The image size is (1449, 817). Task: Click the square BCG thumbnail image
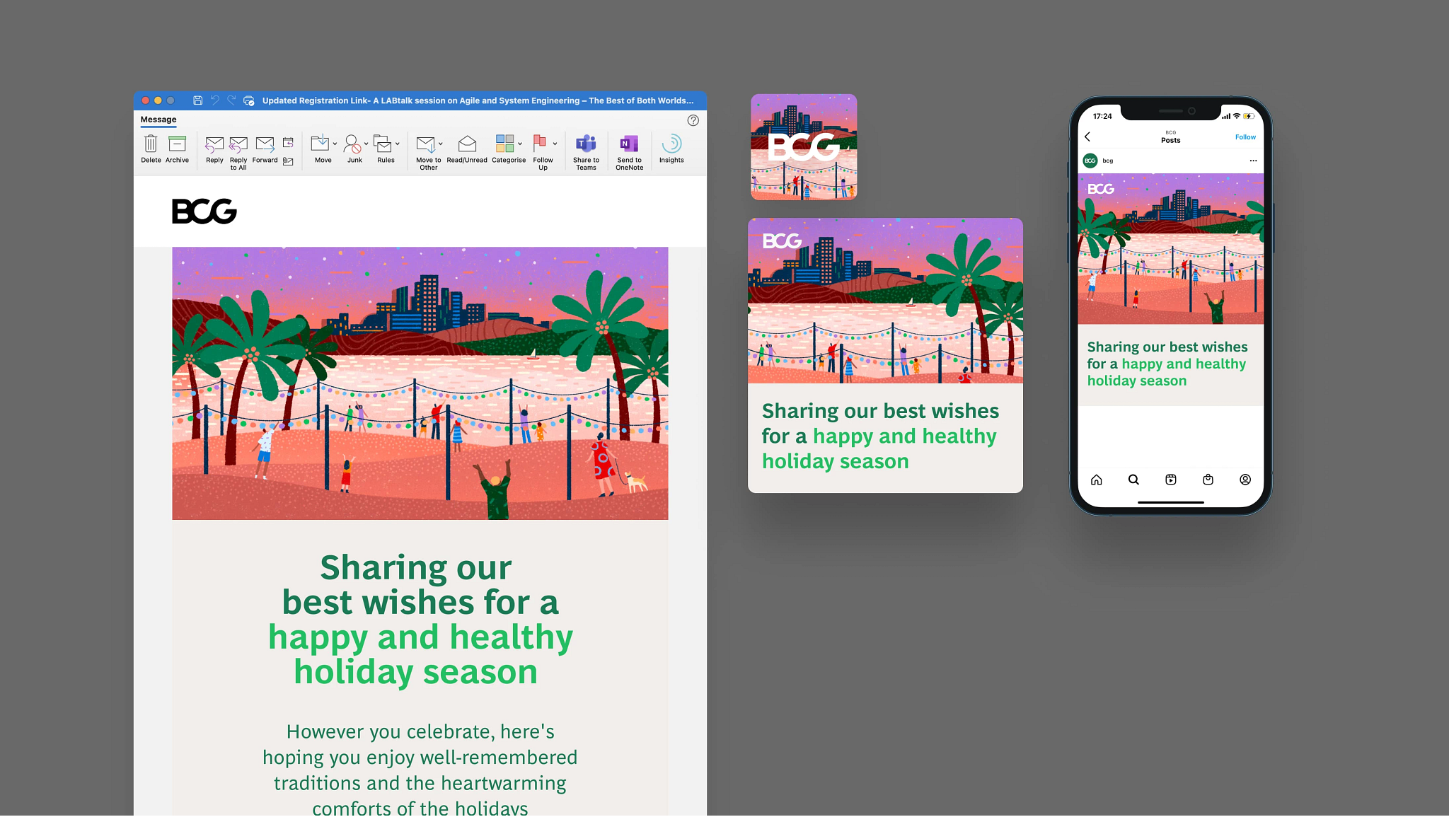click(x=804, y=147)
